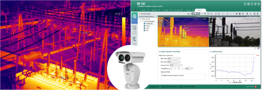Image resolution: width=262 pixels, height=93 pixels.
Task: Adjust the Step slider
Action: coord(195,14)
